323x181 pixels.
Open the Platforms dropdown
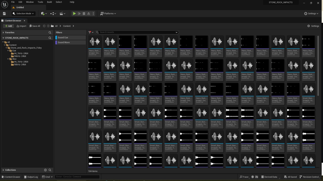click(x=108, y=14)
